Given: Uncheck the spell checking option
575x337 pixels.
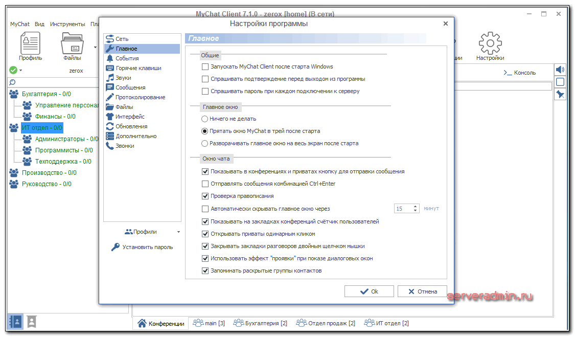Looking at the screenshot, I should click(x=205, y=196).
